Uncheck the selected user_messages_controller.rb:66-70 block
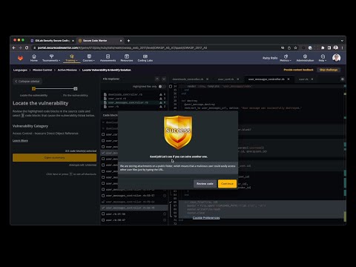 pyautogui.click(x=103, y=208)
